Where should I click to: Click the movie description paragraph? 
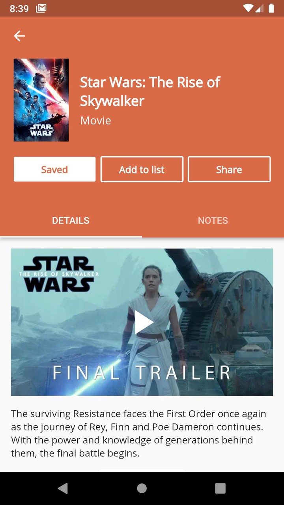click(x=138, y=433)
